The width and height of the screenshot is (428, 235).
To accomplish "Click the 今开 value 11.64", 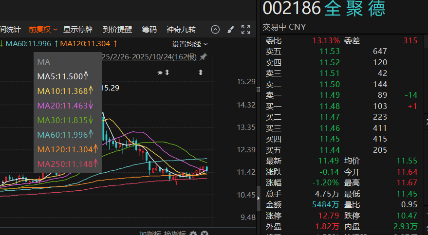I will [x=407, y=172].
